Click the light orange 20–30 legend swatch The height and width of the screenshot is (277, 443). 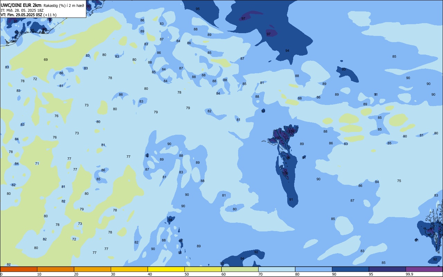point(92,269)
